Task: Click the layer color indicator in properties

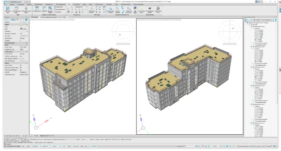Action: tap(21, 26)
